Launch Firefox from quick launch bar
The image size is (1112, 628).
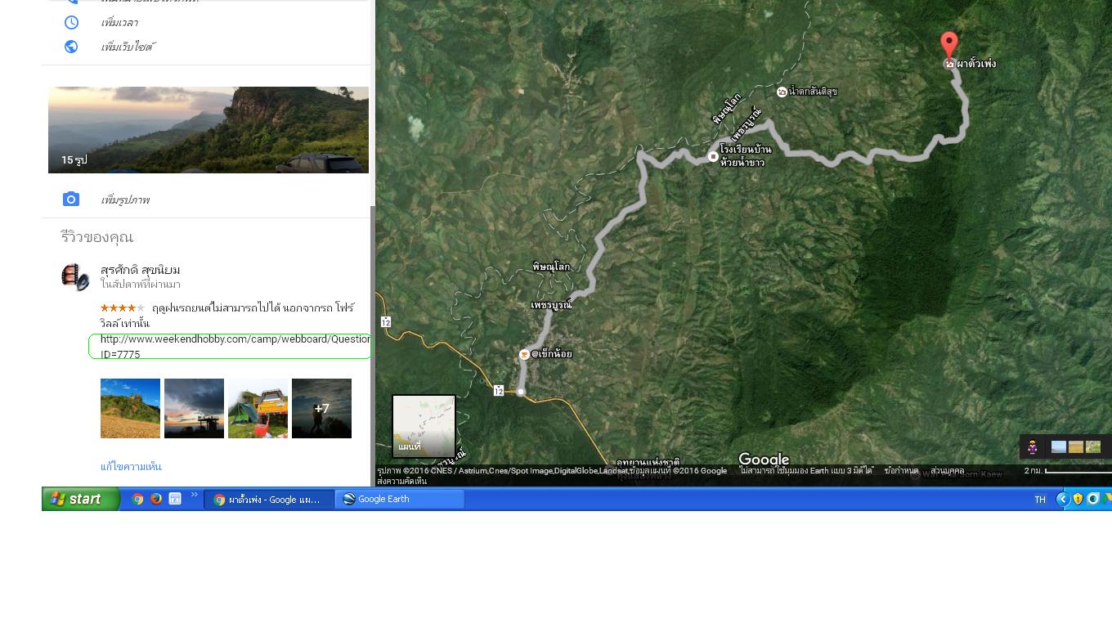156,499
